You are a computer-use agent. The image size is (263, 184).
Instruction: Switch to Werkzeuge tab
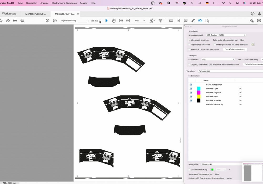(9, 14)
